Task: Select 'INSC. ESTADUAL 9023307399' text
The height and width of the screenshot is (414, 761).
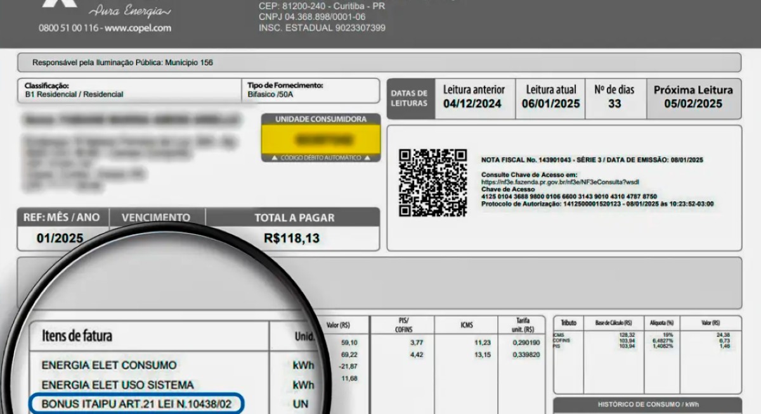Action: coord(322,28)
